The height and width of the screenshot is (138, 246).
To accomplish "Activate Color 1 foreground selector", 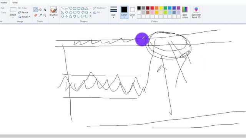I will (124, 13).
